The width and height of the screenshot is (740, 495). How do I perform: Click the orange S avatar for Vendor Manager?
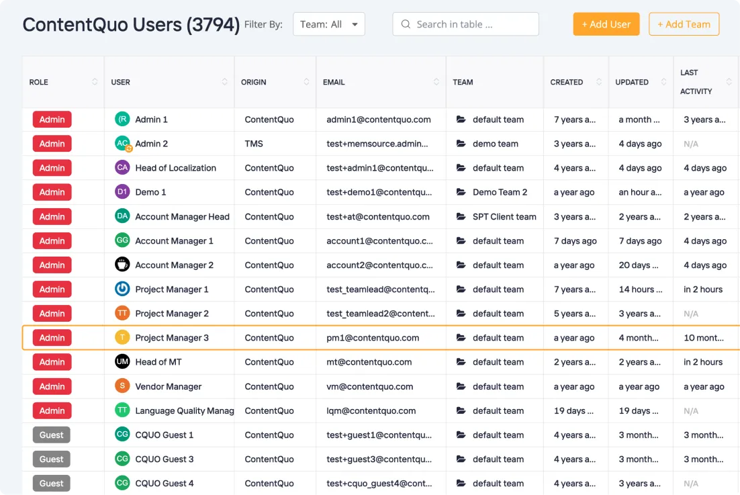point(122,386)
